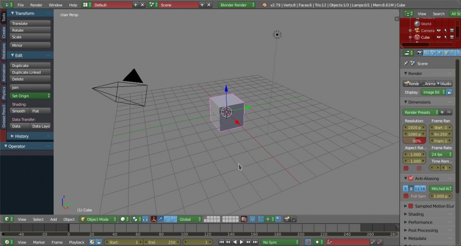Toggle the display lock interface button

(x=449, y=92)
